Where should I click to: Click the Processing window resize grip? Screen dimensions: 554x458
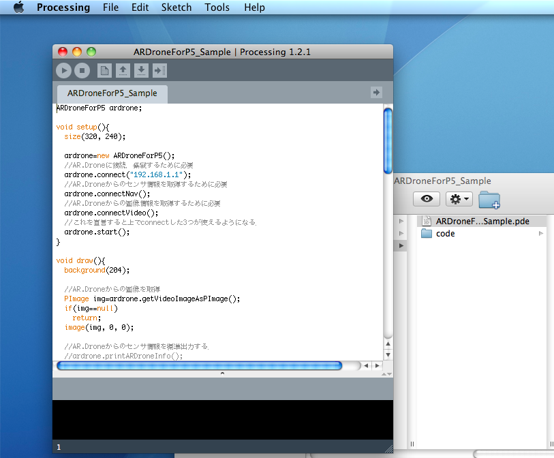(x=388, y=449)
